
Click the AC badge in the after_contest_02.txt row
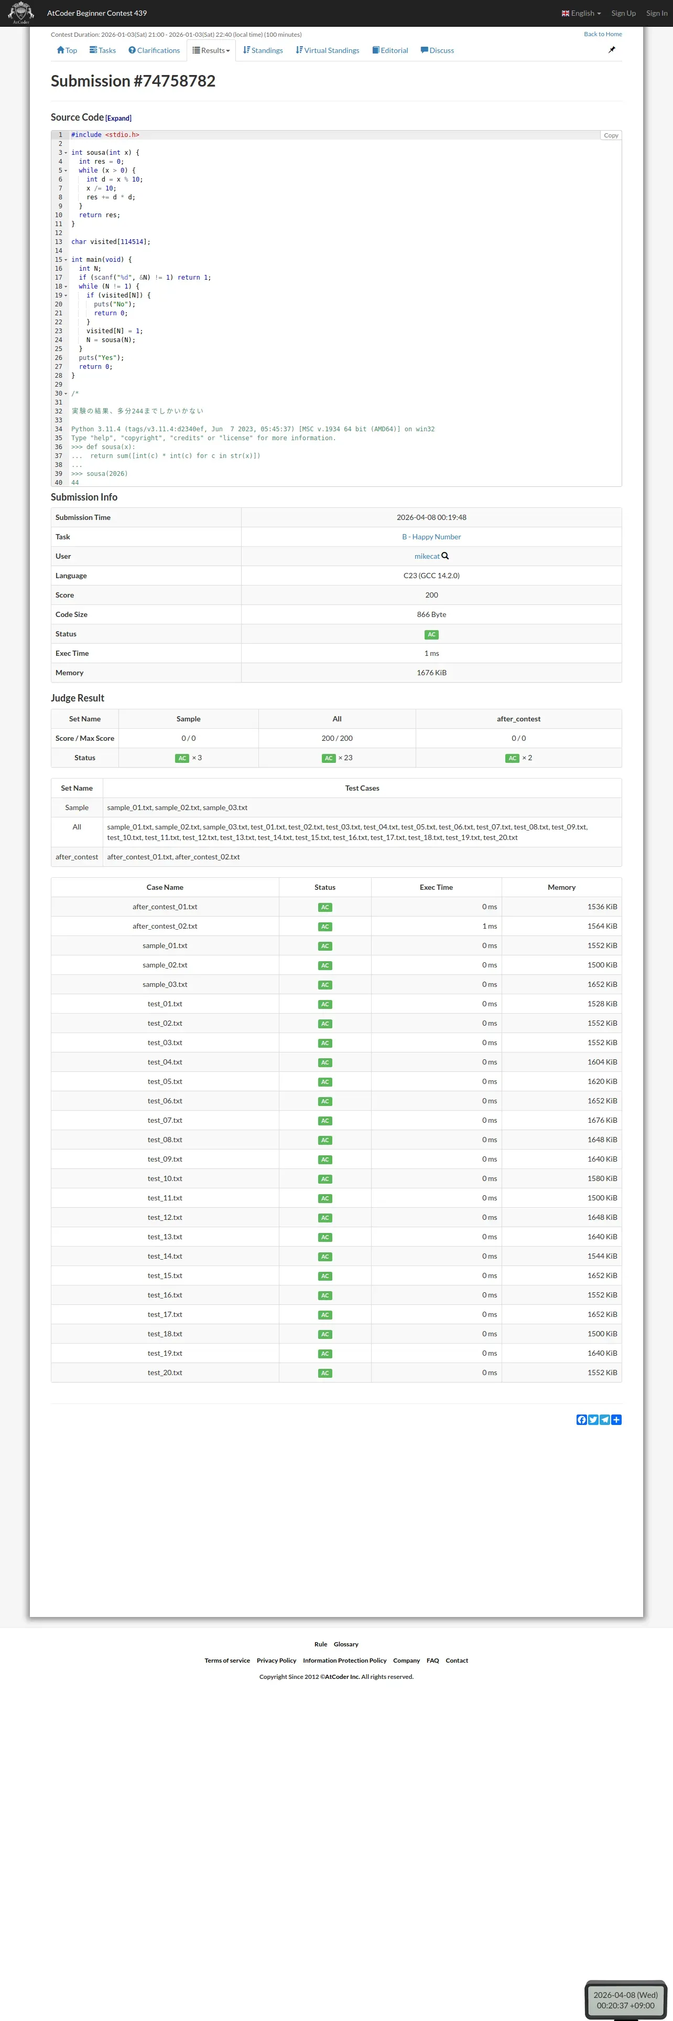pos(325,927)
